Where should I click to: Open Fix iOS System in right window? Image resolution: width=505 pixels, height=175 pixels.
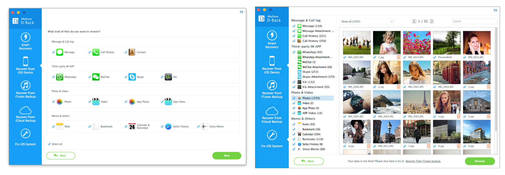click(x=272, y=139)
